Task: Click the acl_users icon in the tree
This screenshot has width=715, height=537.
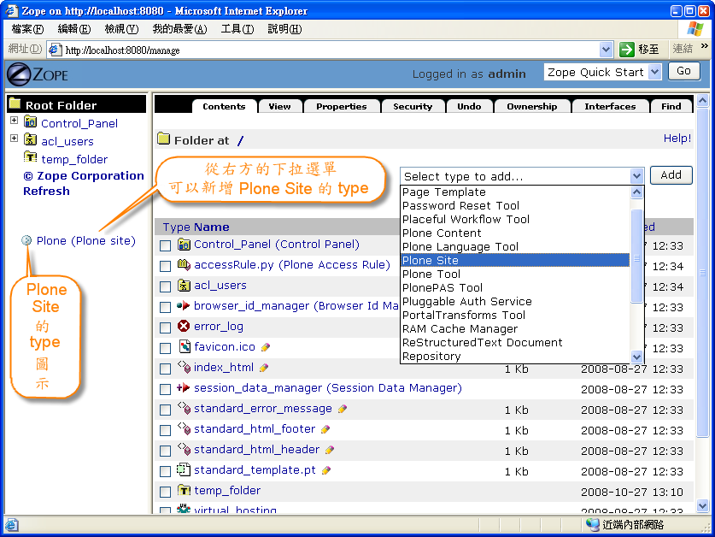Action: point(30,139)
